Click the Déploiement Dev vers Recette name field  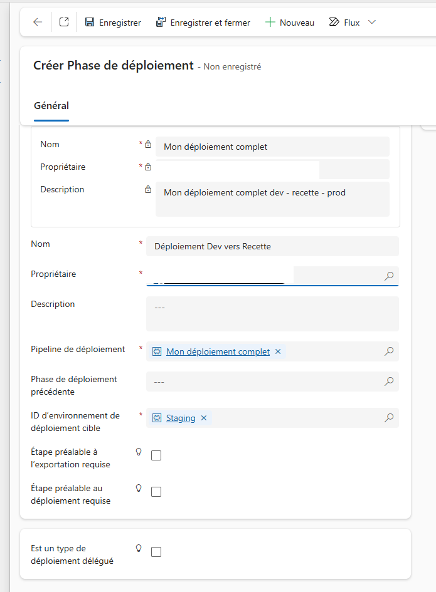272,246
